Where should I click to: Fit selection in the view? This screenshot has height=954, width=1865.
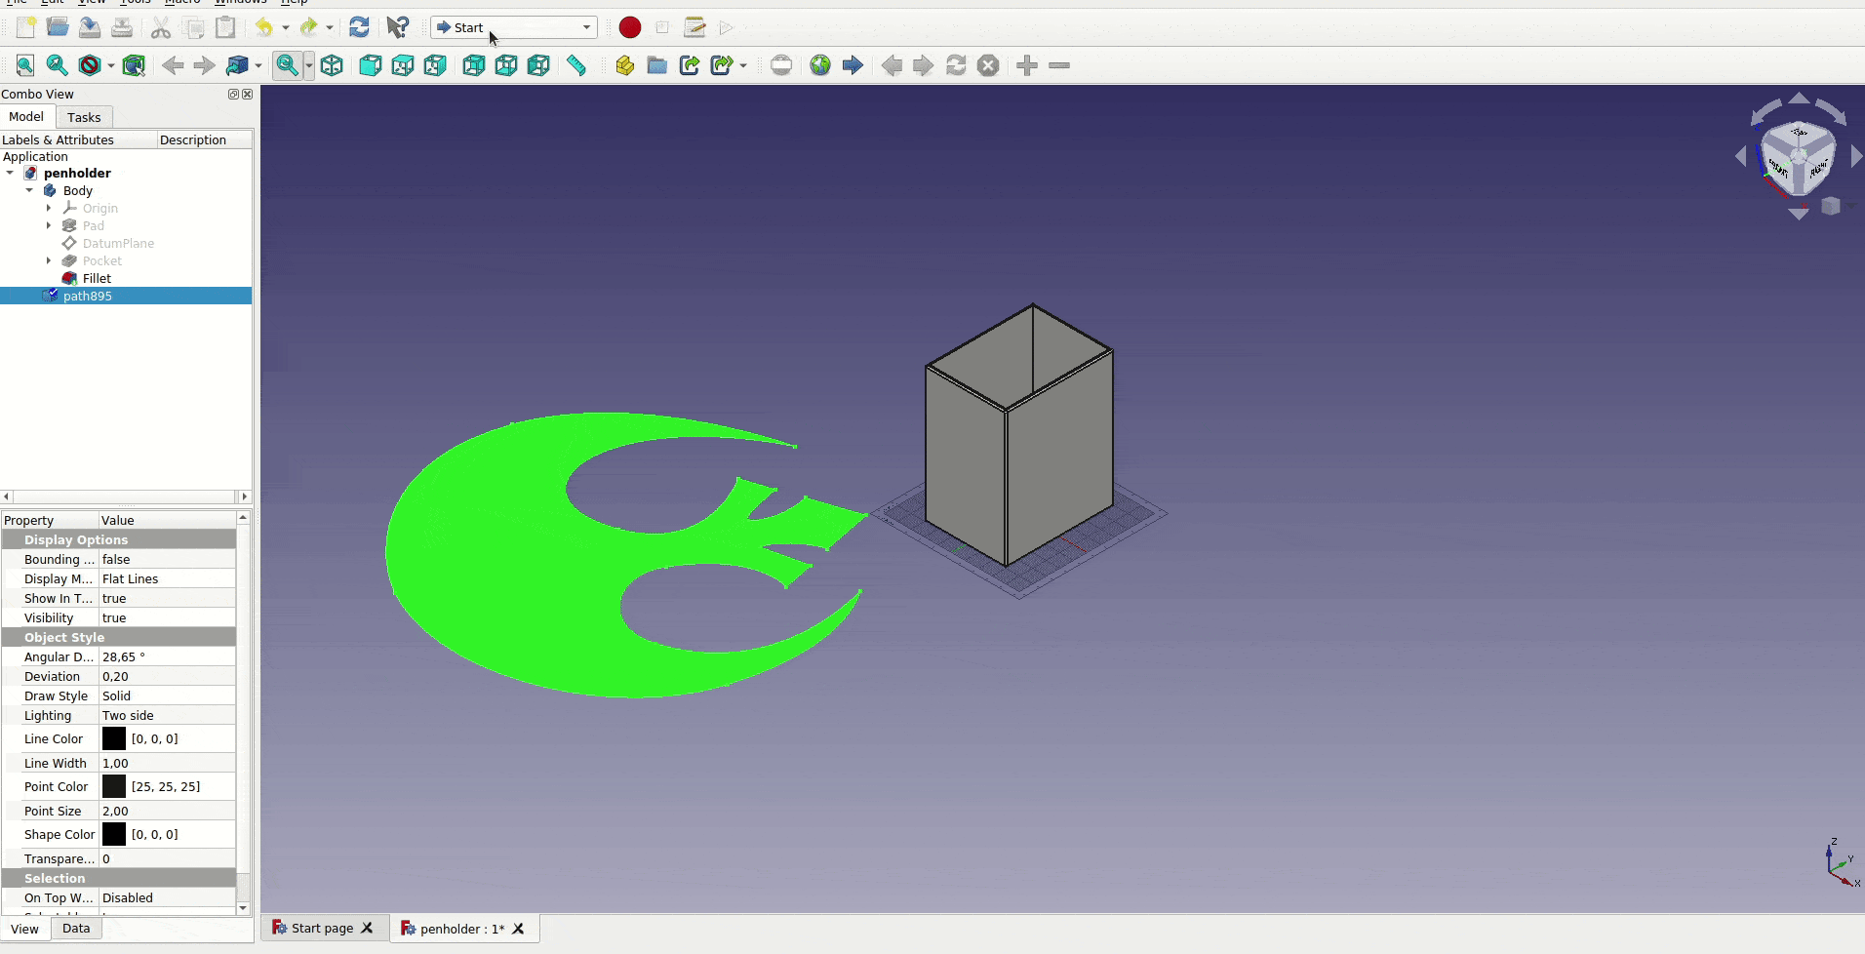point(58,65)
